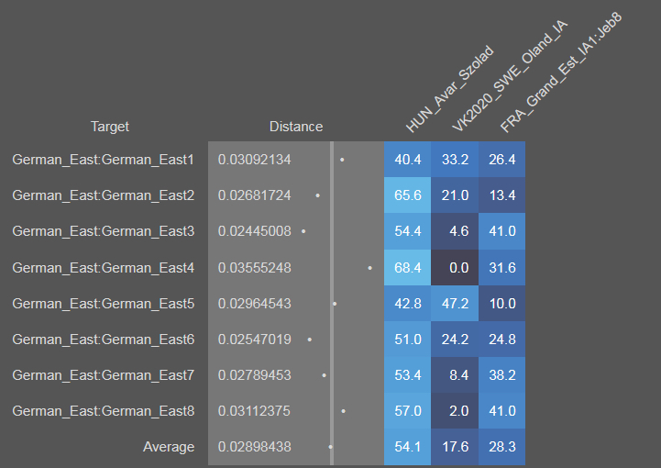Click the 54.4 cell for German_East3
Viewport: 661px width, 468px height.
tap(408, 231)
